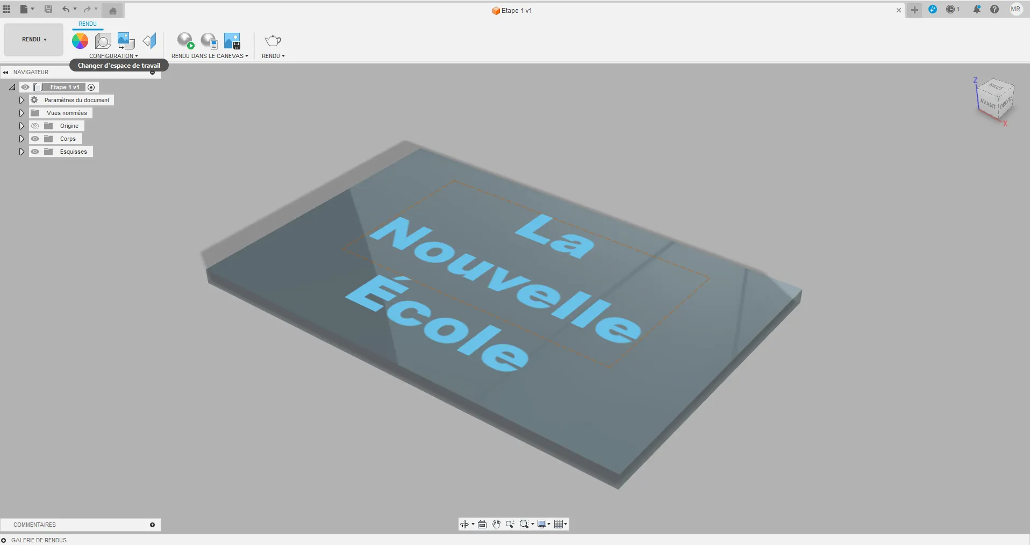This screenshot has height=545, width=1030.
Task: Show the Origine folder
Action: 35,126
